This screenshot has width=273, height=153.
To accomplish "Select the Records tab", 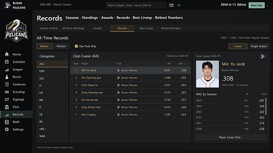I will point(122,28).
